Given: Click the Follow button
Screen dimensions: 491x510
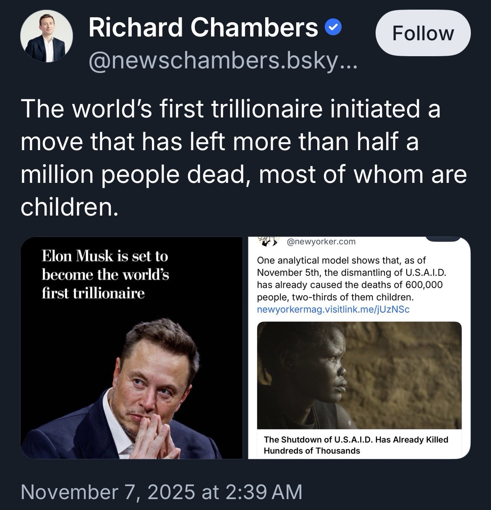Looking at the screenshot, I should tap(423, 33).
